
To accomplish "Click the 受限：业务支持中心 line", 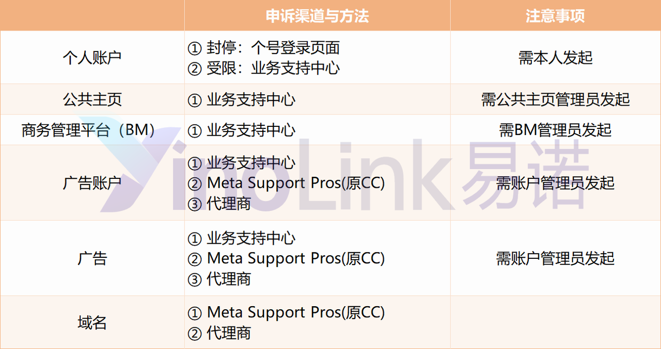I will [x=264, y=68].
